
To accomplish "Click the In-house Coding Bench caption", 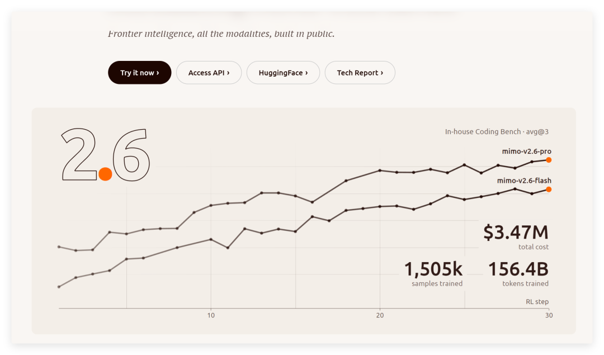I will click(497, 132).
